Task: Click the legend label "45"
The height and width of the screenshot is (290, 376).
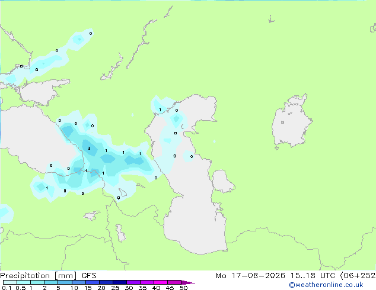Action: tap(170, 288)
